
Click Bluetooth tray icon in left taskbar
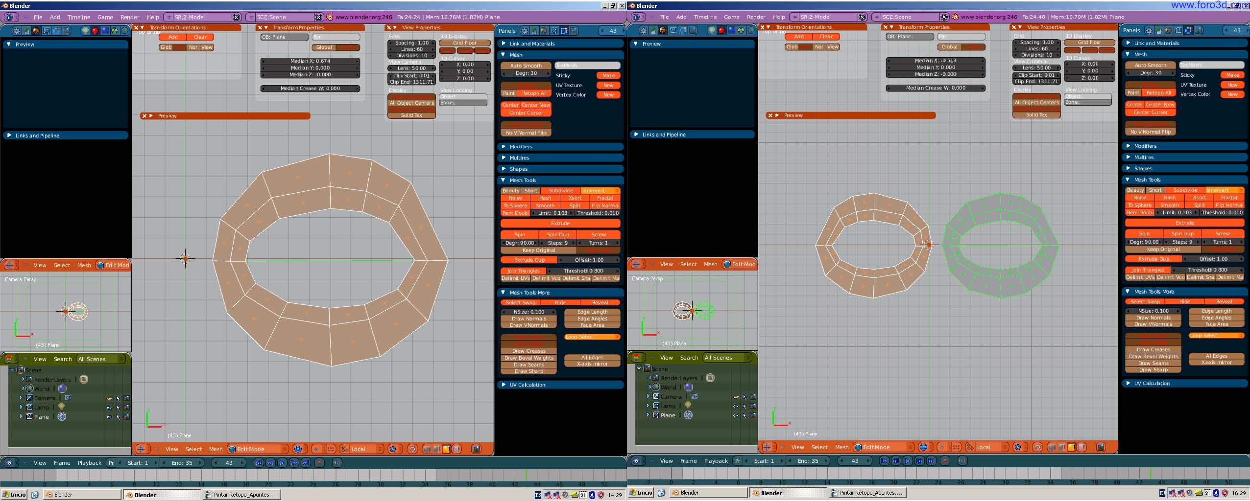pyautogui.click(x=592, y=495)
